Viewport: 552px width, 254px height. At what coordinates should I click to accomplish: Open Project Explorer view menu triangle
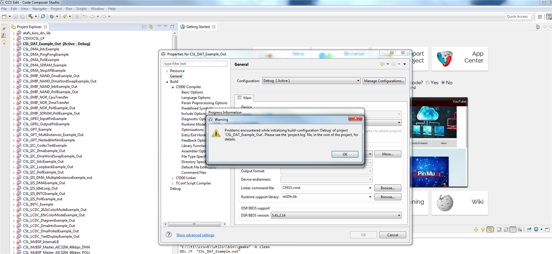tap(159, 26)
